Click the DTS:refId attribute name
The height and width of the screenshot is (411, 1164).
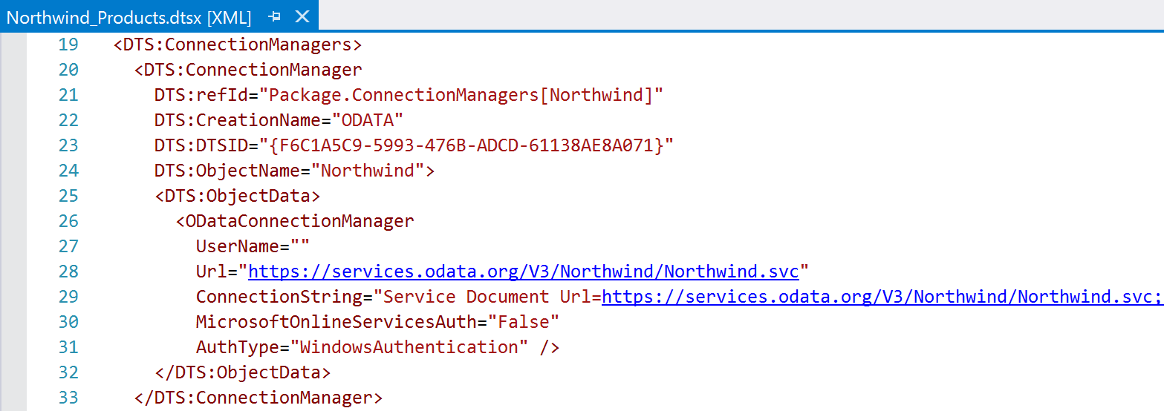click(x=206, y=95)
